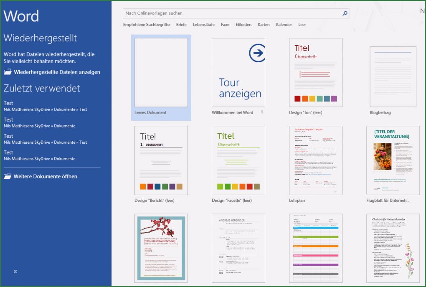Choose the Design "Bericht" (leer) template
The height and width of the screenshot is (287, 426).
[x=161, y=160]
